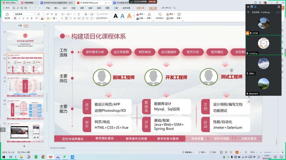The image size is (286, 160).
Task: Expand the 形状样式 dropdown
Action: pos(160,18)
